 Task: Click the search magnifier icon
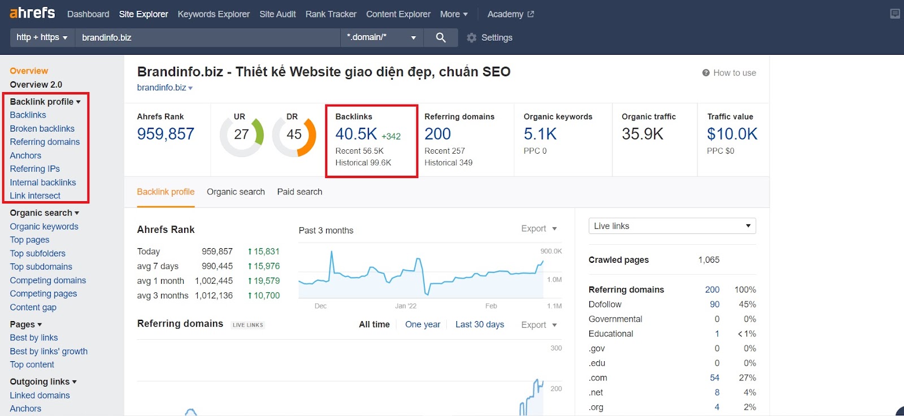[x=441, y=37]
